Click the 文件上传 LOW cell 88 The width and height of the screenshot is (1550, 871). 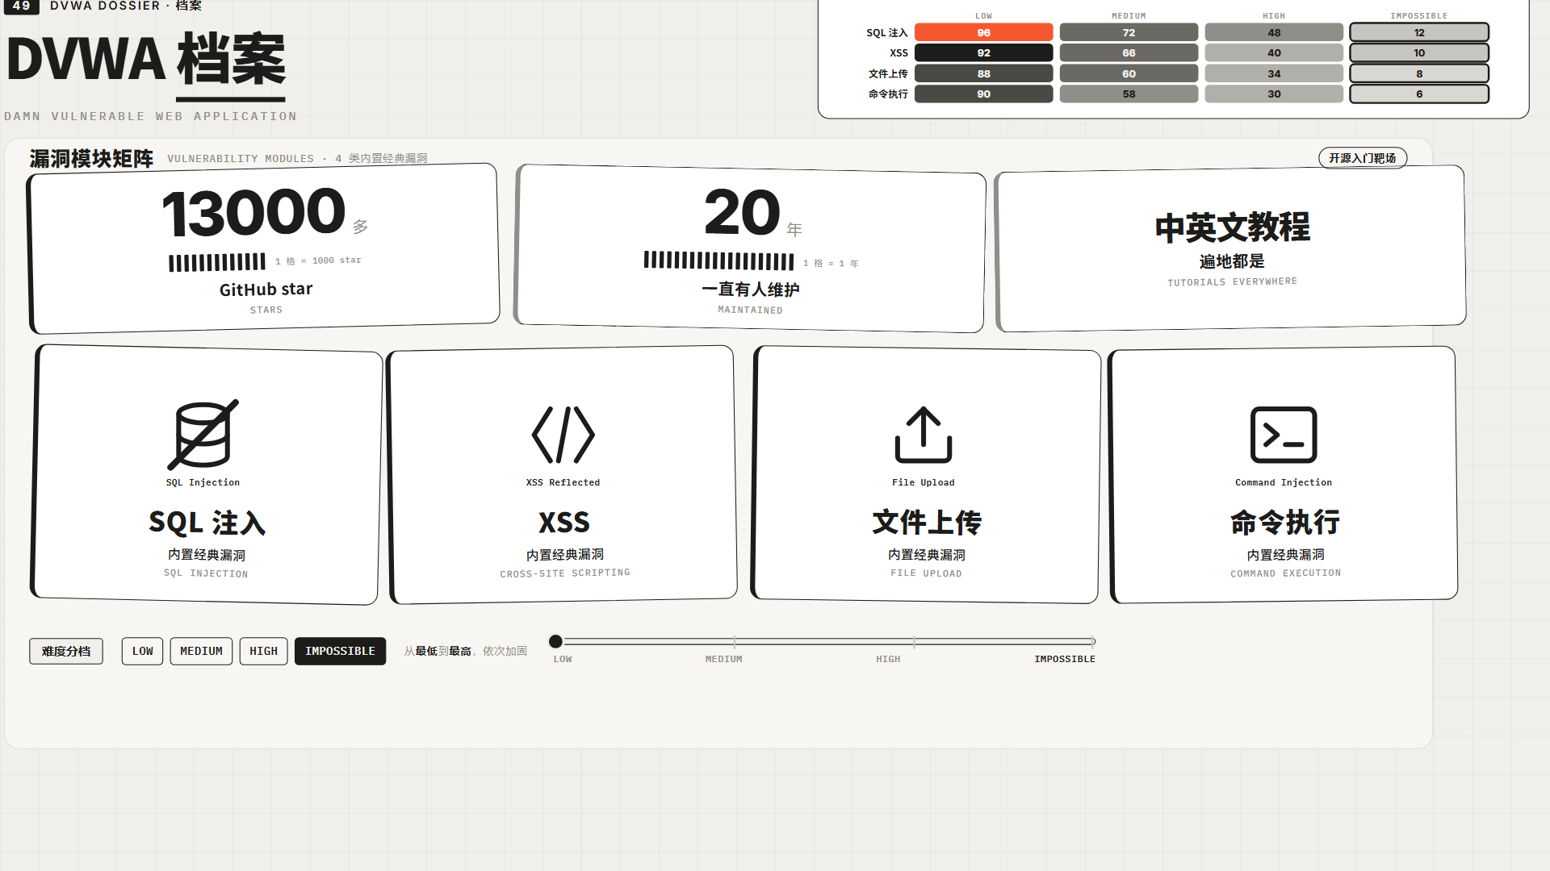983,73
